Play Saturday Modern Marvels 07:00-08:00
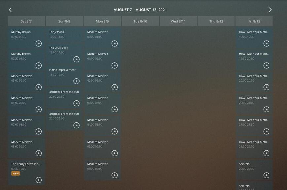This screenshot has width=287, height=190. point(38,131)
